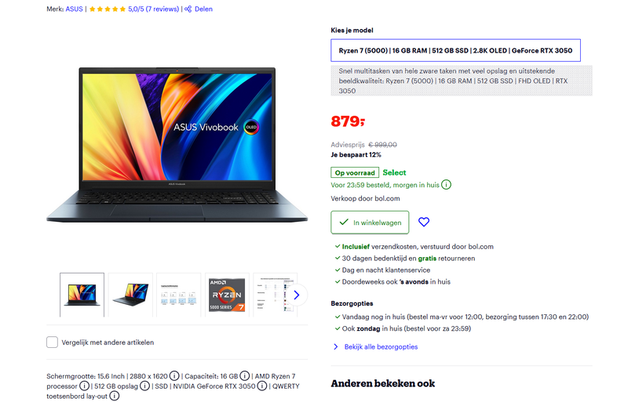The width and height of the screenshot is (628, 402).
Task: Select the AMD Ryzen 5000 series thumbnail
Action: (227, 295)
